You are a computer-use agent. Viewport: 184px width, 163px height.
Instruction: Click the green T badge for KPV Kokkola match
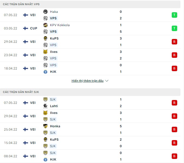click(x=174, y=28)
